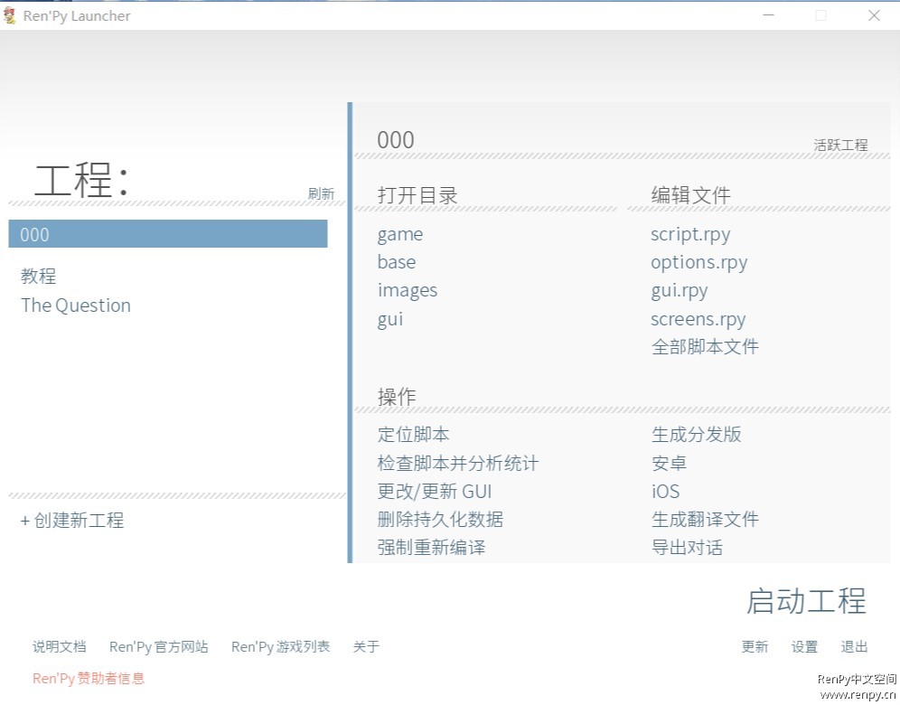The width and height of the screenshot is (900, 705).
Task: Click 生成分发版
Action: [x=697, y=435]
